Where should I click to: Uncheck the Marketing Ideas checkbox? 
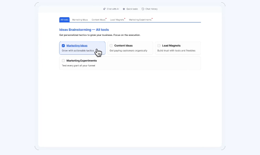click(63, 46)
